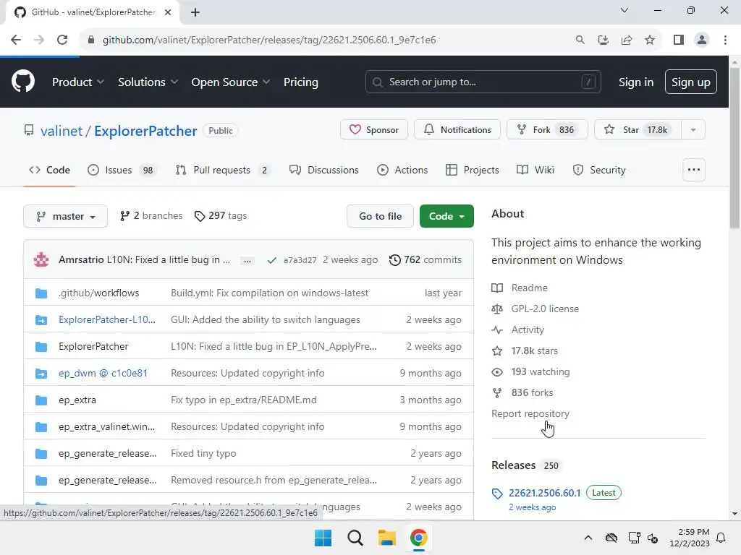741x555 pixels.
Task: Click the Notifications button
Action: tap(457, 130)
